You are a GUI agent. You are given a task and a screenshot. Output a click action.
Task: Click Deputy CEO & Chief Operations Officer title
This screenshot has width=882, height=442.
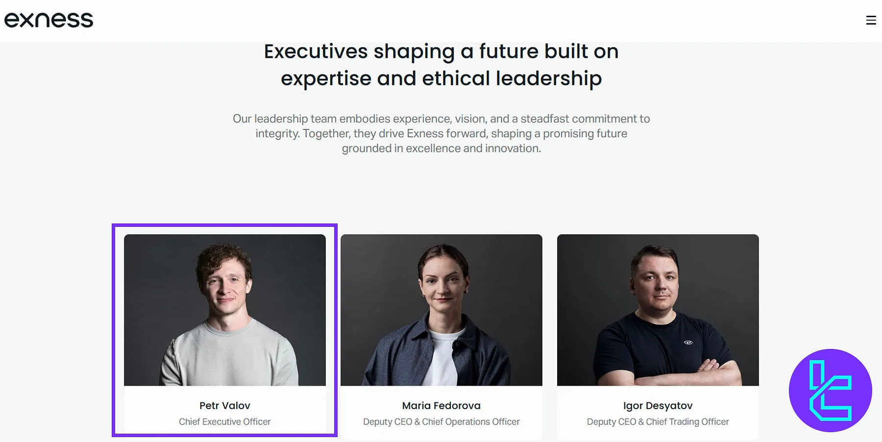coord(441,421)
